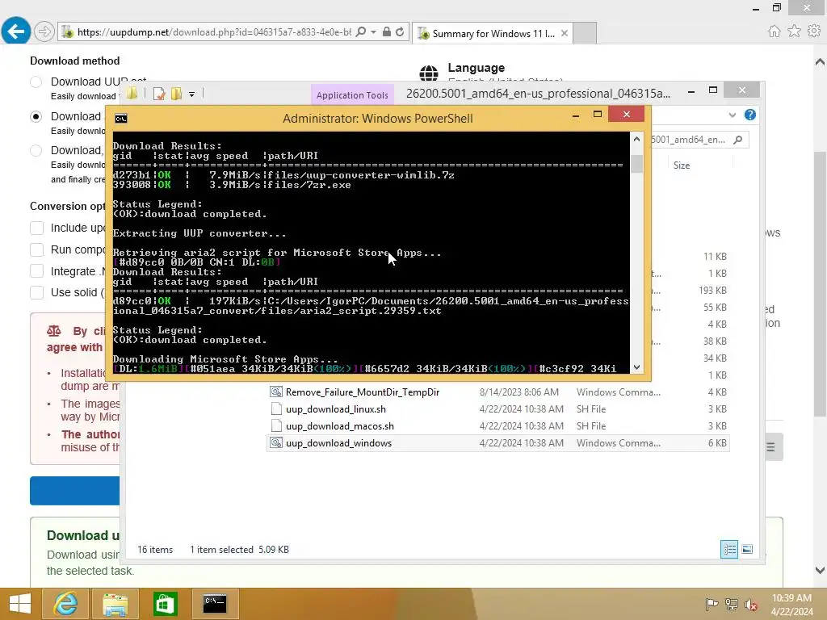
Task: Open the browser Tools gear icon
Action: [814, 31]
